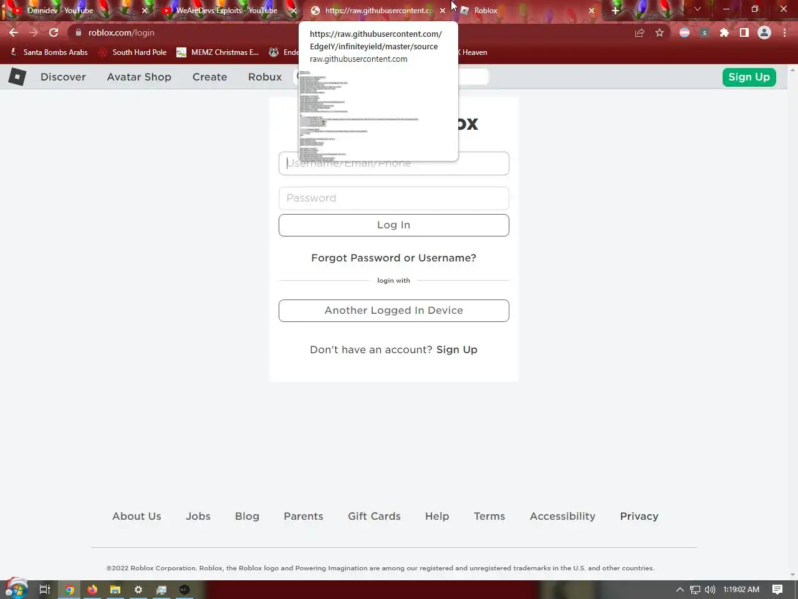Screen dimensions: 798x599
Task: Show hidden system tray icons
Action: pos(680,590)
